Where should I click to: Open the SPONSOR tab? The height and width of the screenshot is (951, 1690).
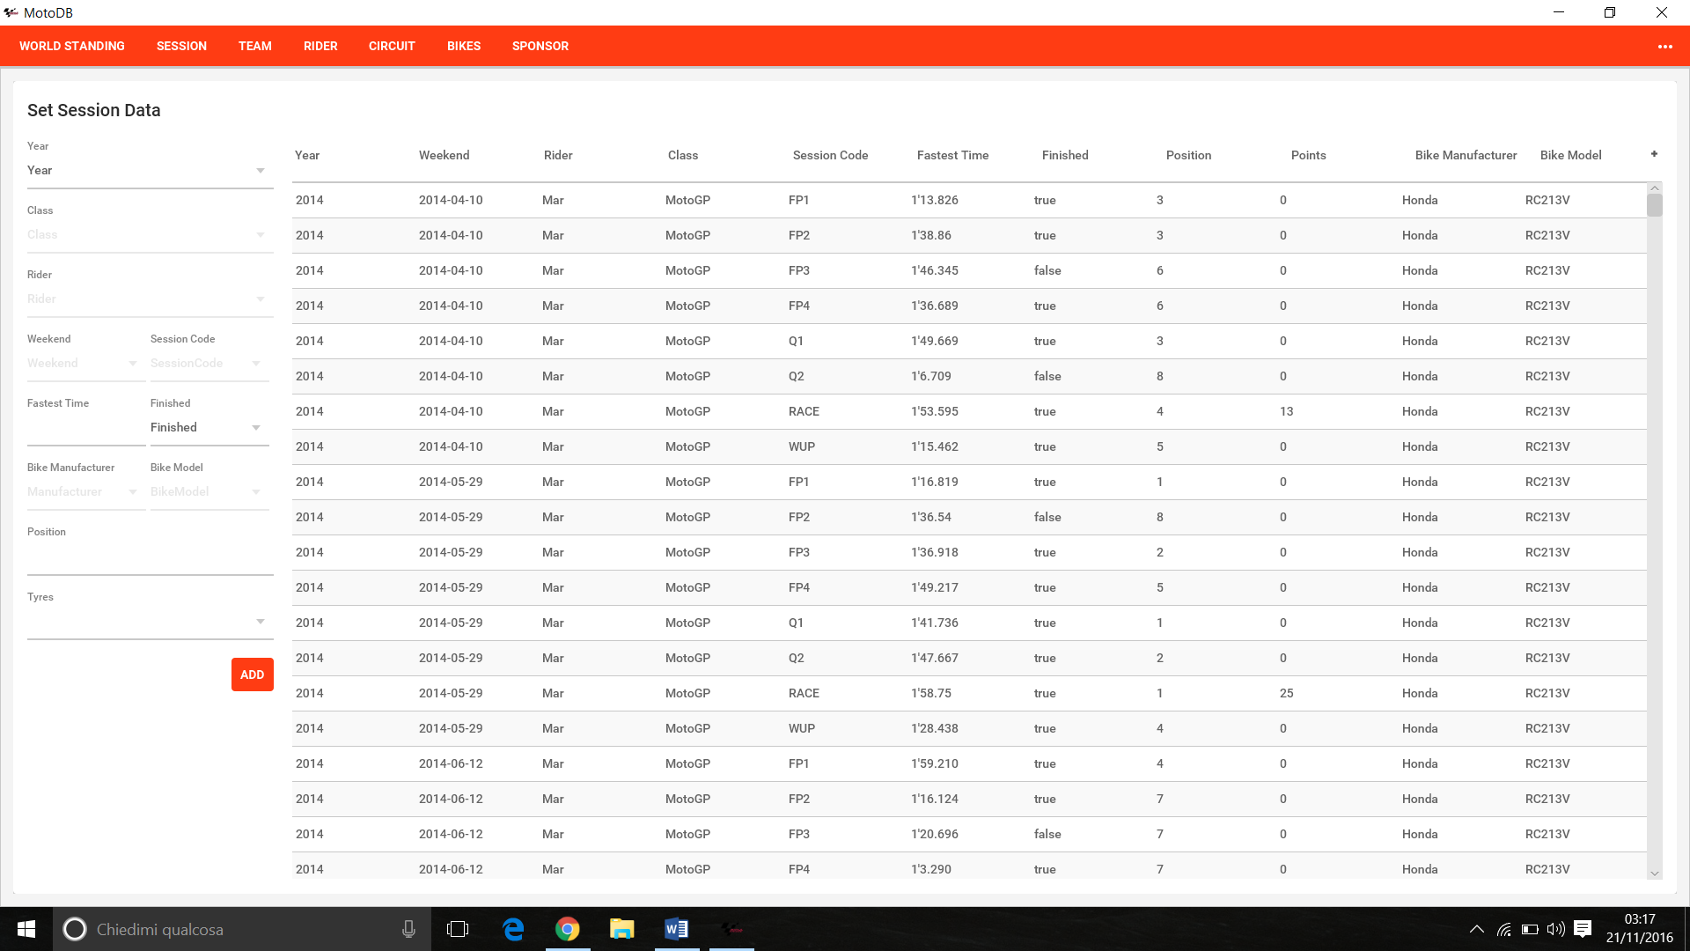click(540, 47)
